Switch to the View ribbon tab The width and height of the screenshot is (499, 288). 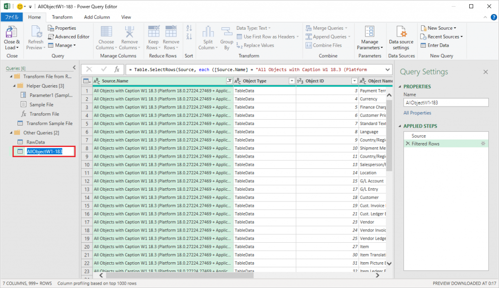click(126, 17)
